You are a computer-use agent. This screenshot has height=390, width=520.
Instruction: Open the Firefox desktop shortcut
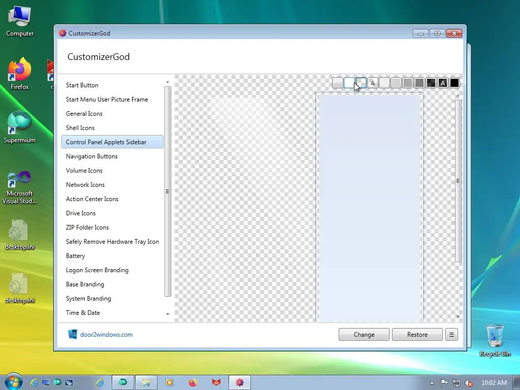point(20,74)
